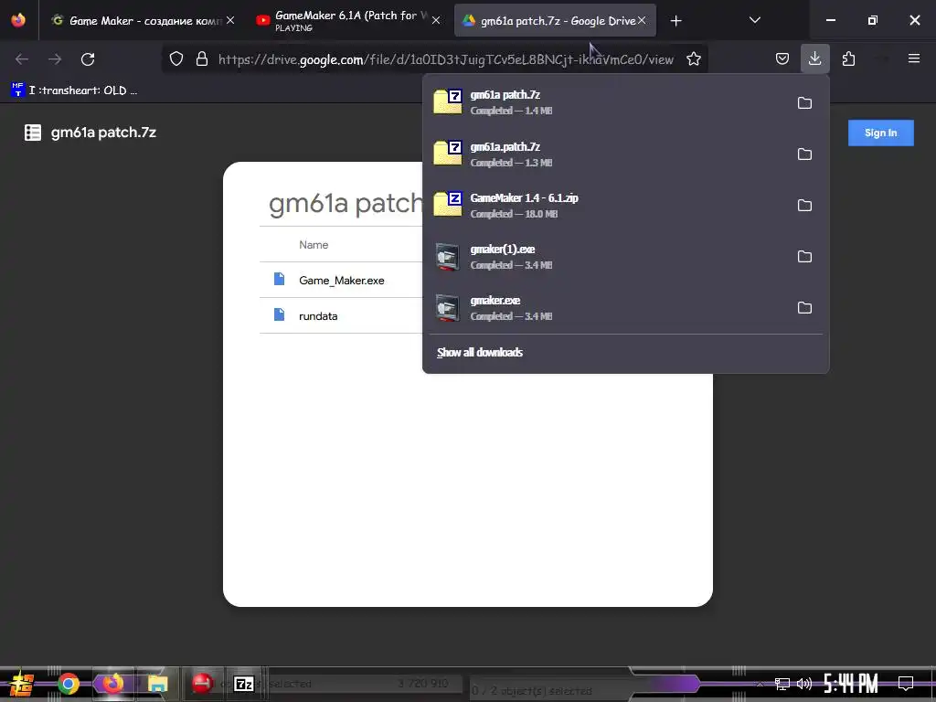Open the red round taskbar app
Image resolution: width=936 pixels, height=702 pixels.
coord(202,684)
